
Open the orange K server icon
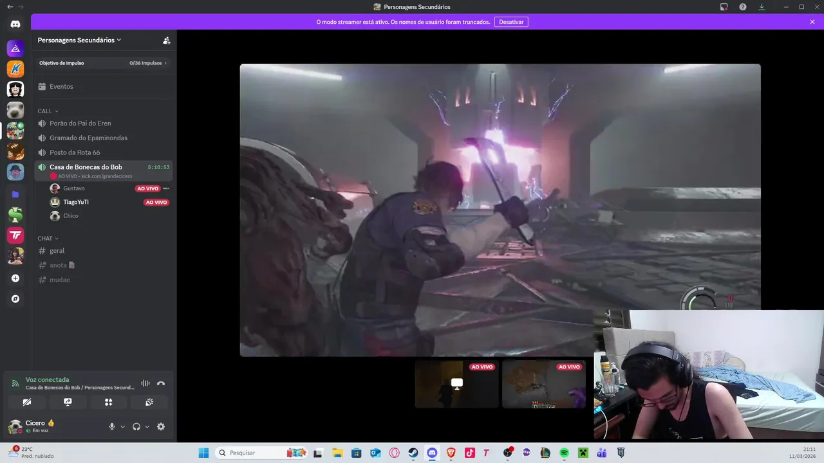15,69
